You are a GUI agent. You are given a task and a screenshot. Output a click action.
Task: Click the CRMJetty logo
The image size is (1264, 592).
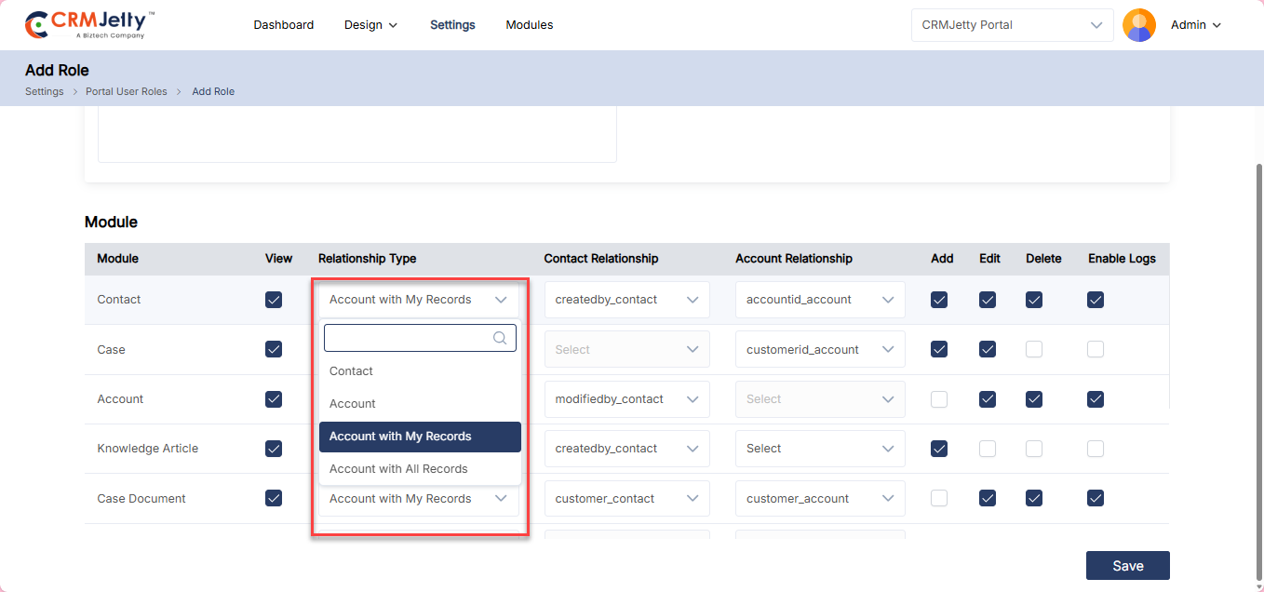[89, 25]
